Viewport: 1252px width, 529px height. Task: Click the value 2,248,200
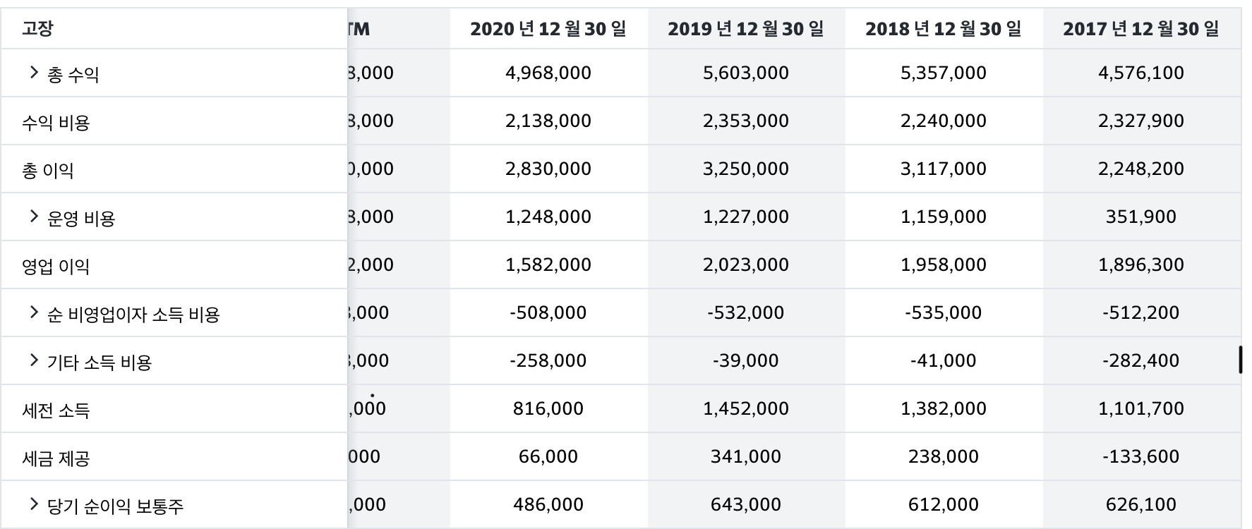1141,169
